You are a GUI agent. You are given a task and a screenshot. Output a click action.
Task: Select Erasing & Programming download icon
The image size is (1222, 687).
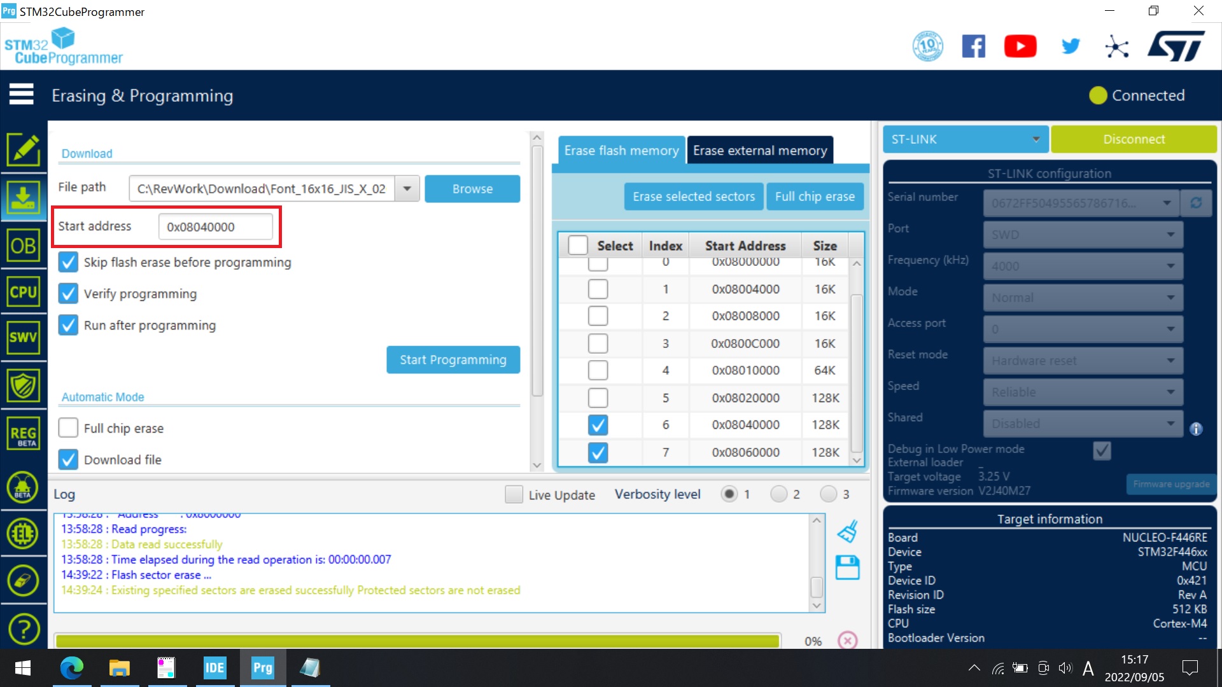(23, 197)
